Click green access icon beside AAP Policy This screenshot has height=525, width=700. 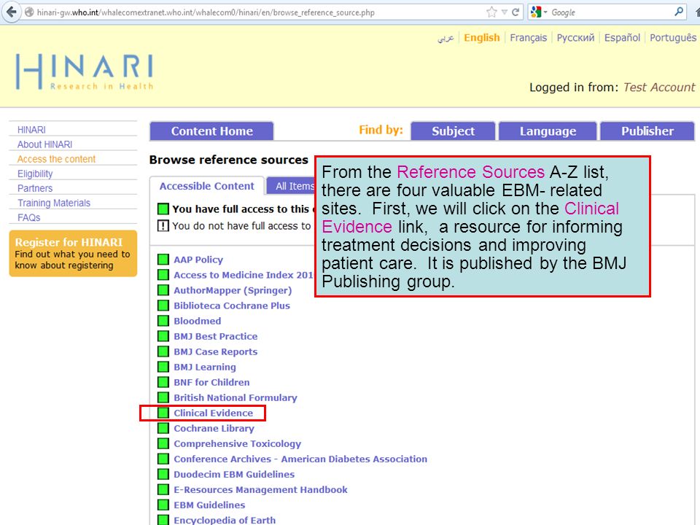click(163, 260)
